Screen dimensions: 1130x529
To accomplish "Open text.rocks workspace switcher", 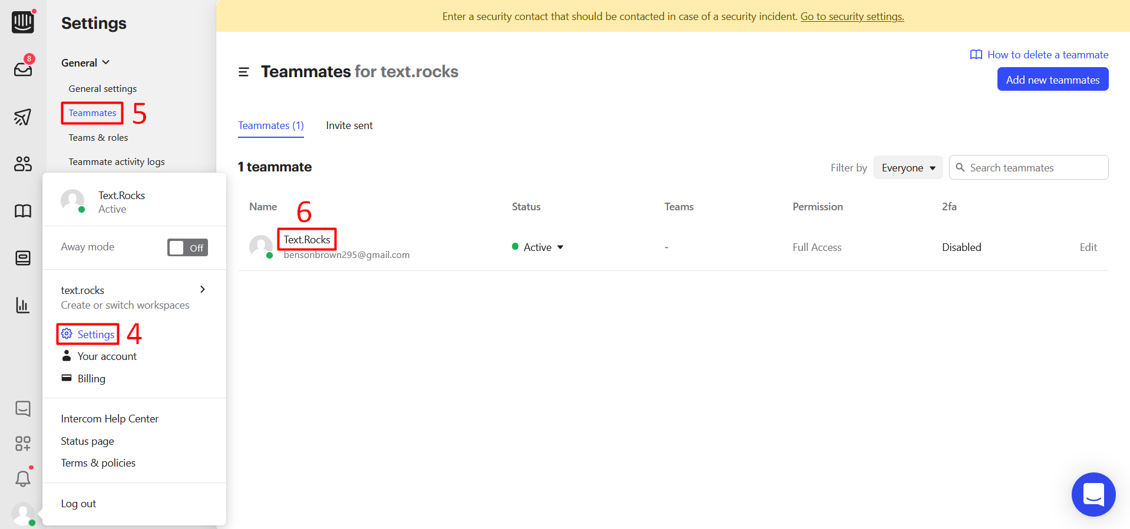I will click(133, 297).
